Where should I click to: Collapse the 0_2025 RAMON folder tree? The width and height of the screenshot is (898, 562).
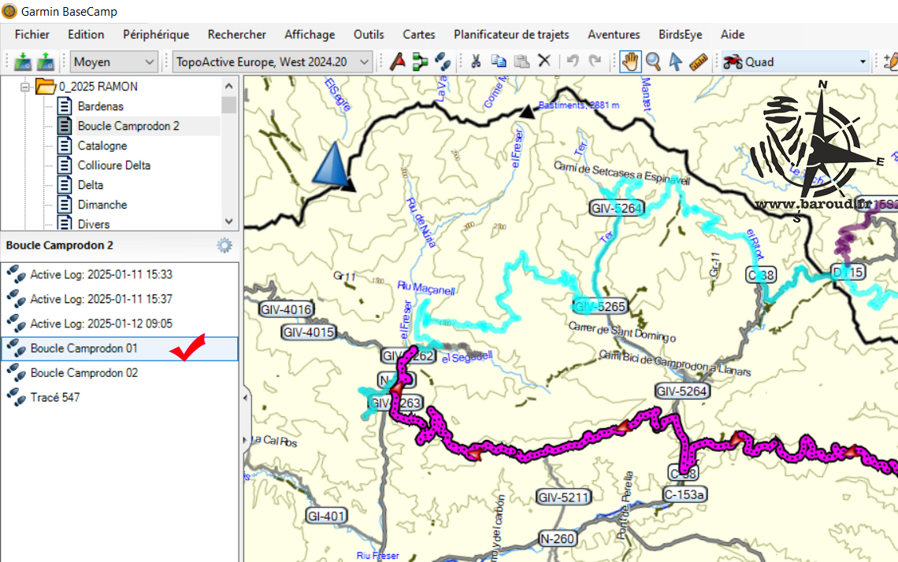(x=25, y=87)
